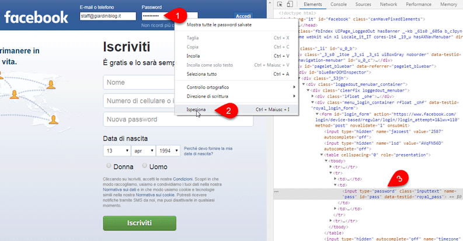463x241 pixels.
Task: Open the Controllo ortografico submenu
Action: 236,87
